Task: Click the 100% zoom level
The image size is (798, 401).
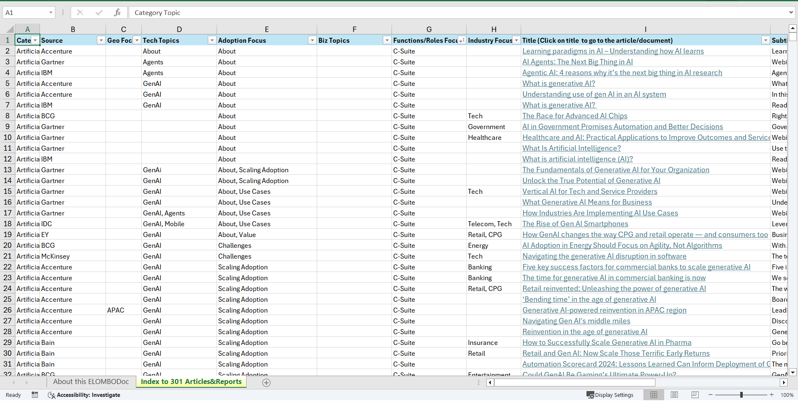Action: (787, 395)
